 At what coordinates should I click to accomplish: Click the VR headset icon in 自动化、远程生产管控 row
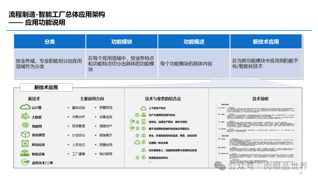point(132,121)
